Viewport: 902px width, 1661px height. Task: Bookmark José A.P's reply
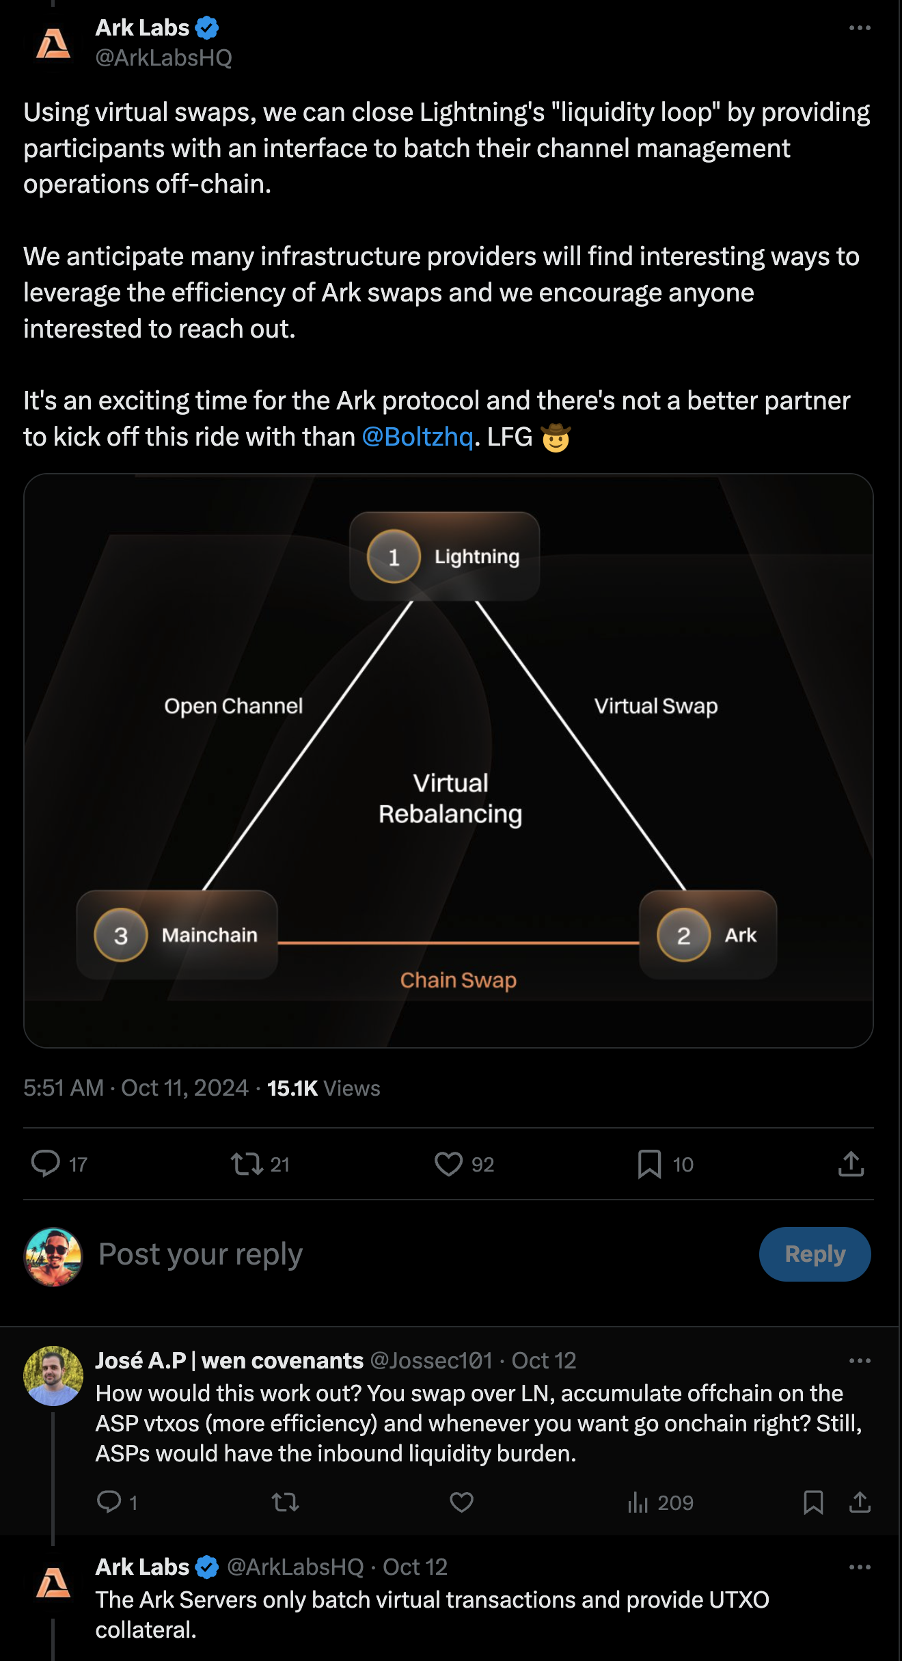pyautogui.click(x=813, y=1502)
